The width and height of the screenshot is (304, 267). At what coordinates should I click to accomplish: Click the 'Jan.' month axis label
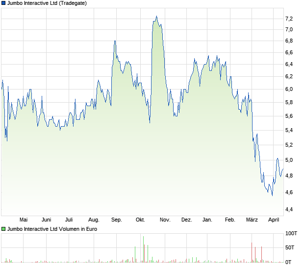point(207,220)
